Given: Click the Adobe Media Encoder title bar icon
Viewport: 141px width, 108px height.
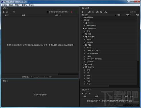Looking at the screenshot, I should [2, 2].
